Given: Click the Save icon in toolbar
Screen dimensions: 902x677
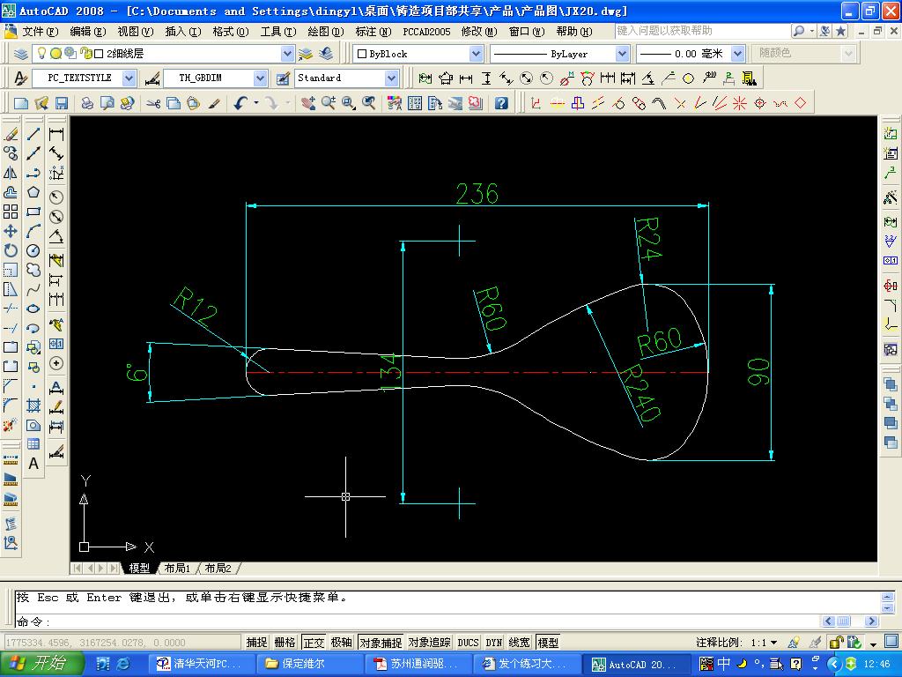Looking at the screenshot, I should coord(62,103).
